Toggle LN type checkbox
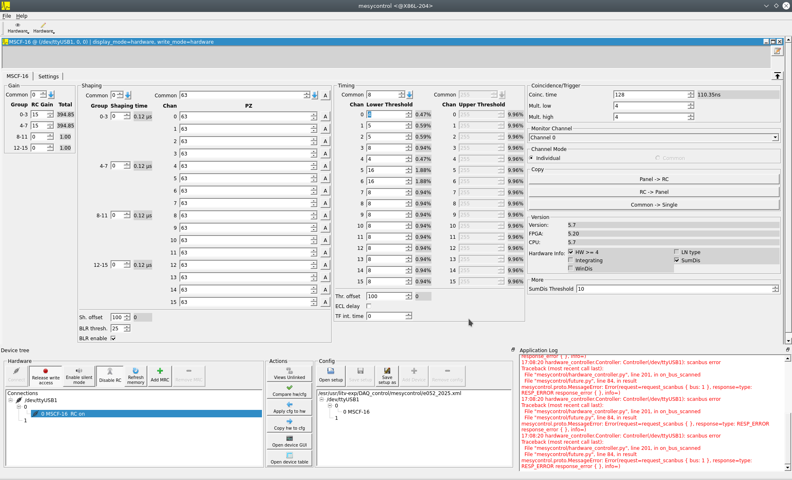The image size is (792, 480). coord(676,252)
